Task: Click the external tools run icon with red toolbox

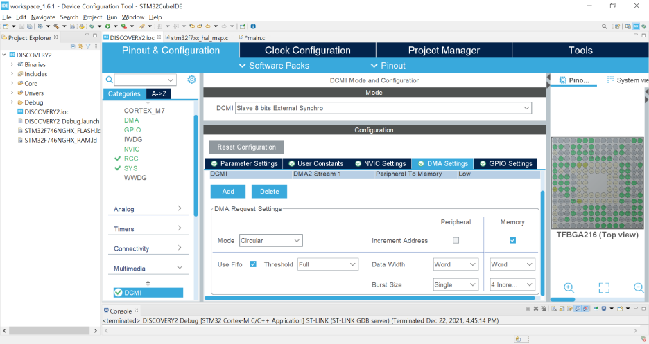Action: tap(123, 26)
